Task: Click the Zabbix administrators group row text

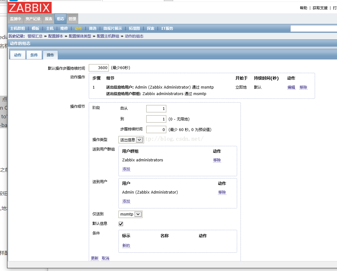Action: (x=143, y=160)
